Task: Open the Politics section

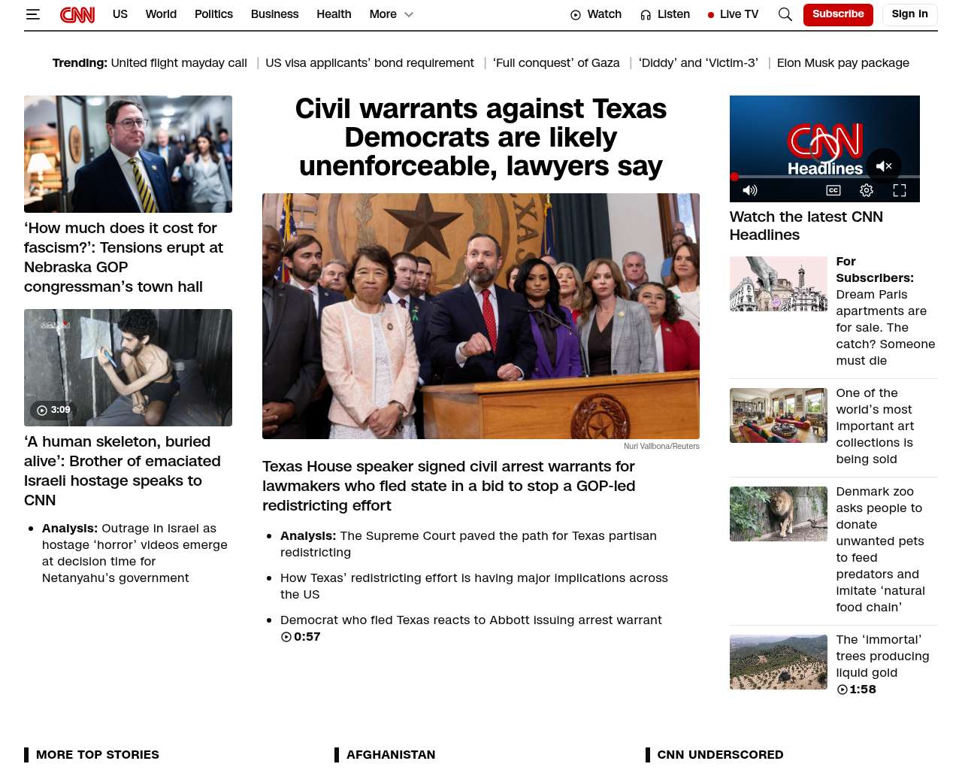Action: click(x=213, y=14)
